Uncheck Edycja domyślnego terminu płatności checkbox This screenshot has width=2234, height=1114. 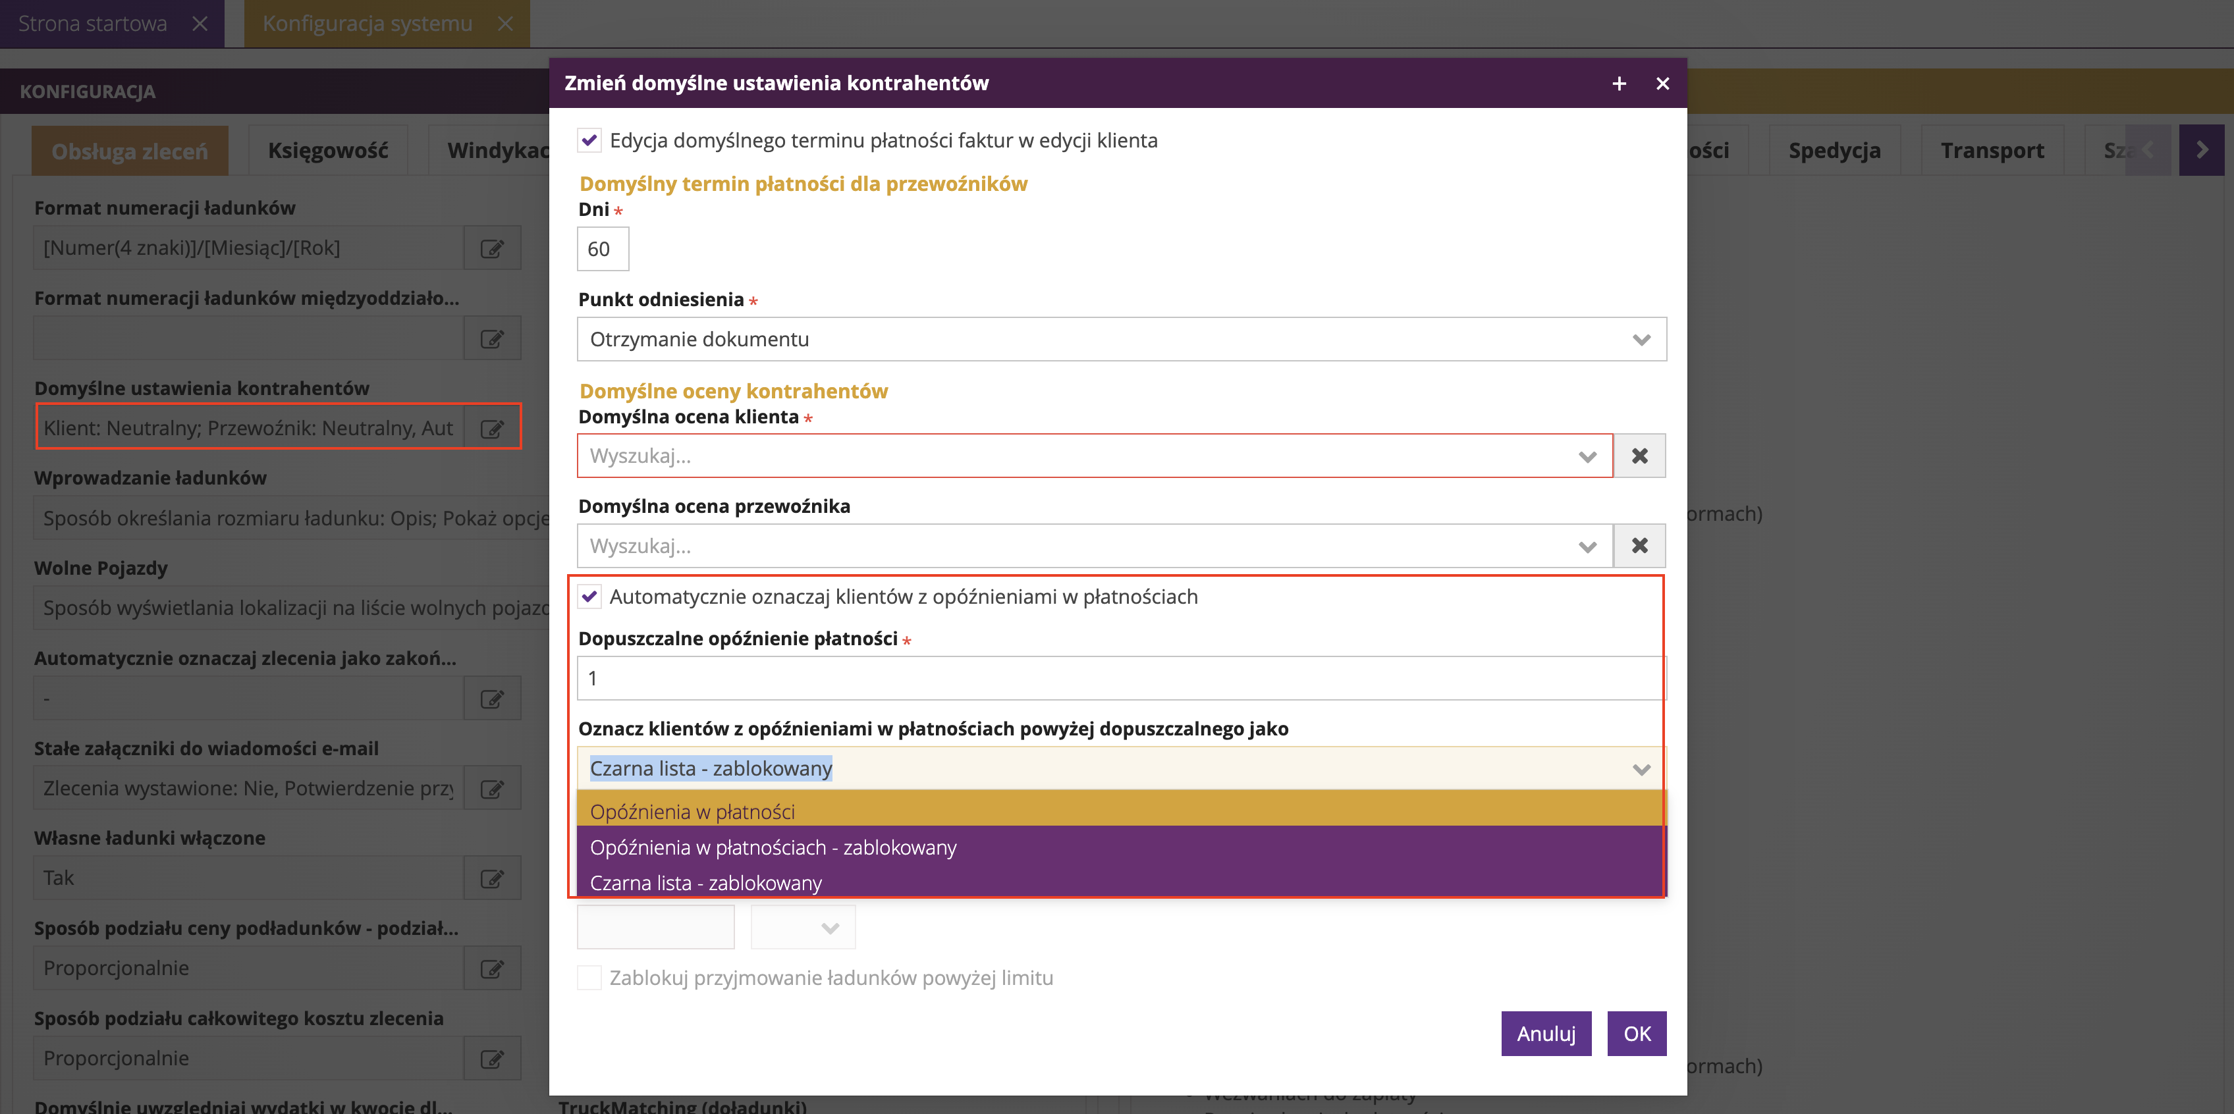[589, 140]
